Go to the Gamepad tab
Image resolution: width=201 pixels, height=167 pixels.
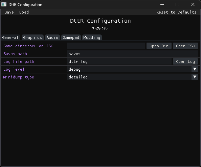click(71, 38)
